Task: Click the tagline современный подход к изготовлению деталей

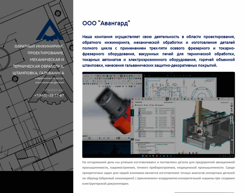Action: [49, 80]
